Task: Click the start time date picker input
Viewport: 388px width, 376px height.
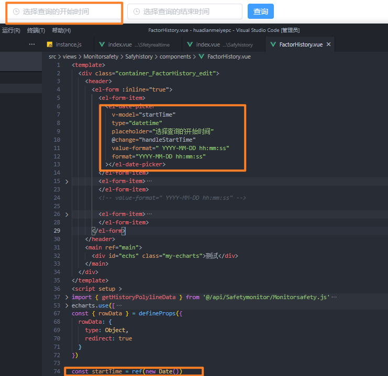Action: pos(64,12)
